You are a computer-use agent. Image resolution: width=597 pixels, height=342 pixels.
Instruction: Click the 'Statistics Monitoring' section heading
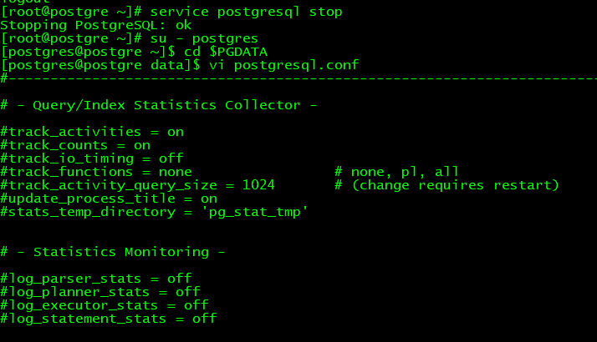pyautogui.click(x=159, y=252)
